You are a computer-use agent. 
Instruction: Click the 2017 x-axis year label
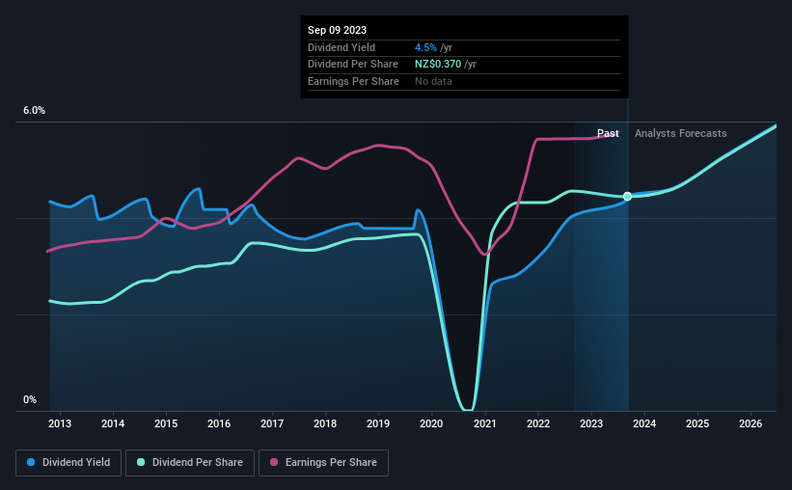[272, 423]
